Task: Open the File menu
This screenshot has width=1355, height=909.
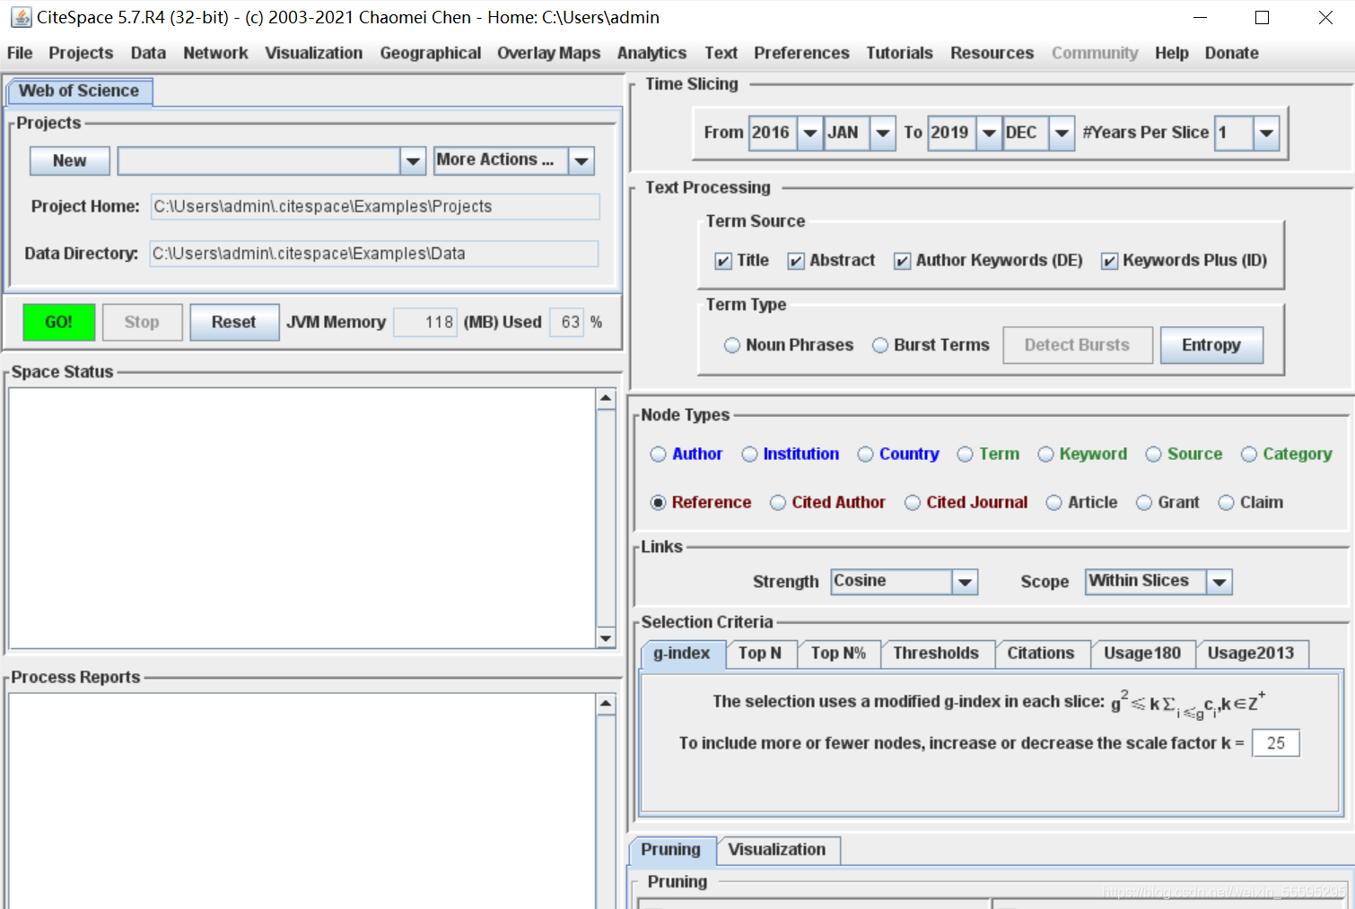Action: tap(20, 53)
